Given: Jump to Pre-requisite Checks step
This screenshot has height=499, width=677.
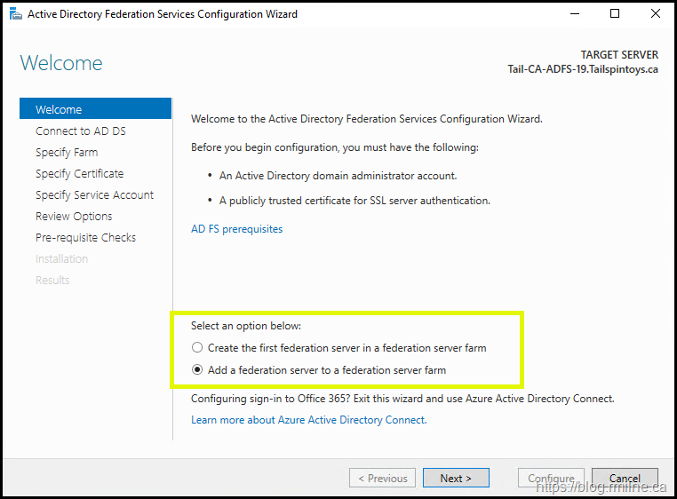Looking at the screenshot, I should pyautogui.click(x=85, y=238).
